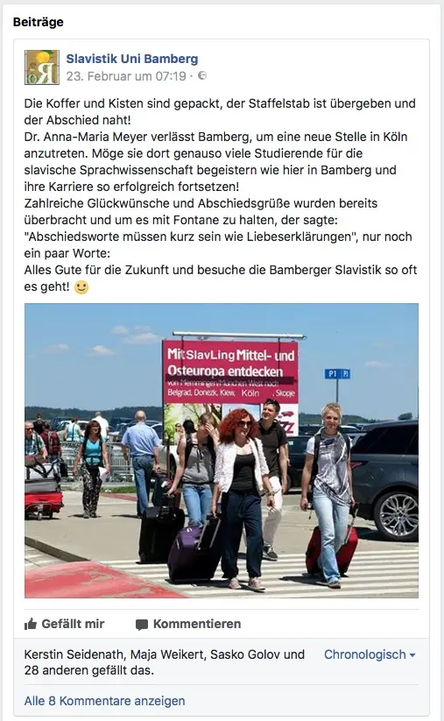The width and height of the screenshot is (444, 721).
Task: Select the Beiträge section heading
Action: tap(39, 22)
